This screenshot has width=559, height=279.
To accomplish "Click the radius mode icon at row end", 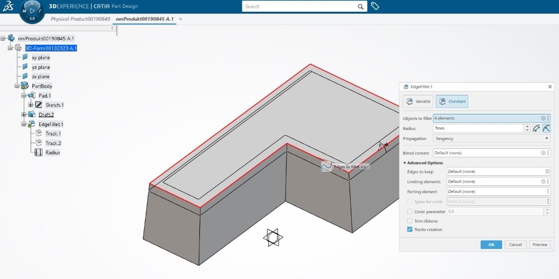I will (546, 128).
